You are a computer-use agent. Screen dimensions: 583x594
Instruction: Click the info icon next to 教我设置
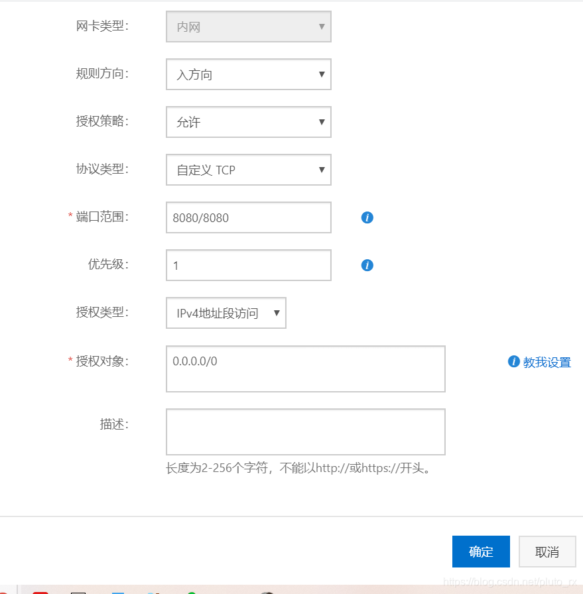pyautogui.click(x=513, y=362)
